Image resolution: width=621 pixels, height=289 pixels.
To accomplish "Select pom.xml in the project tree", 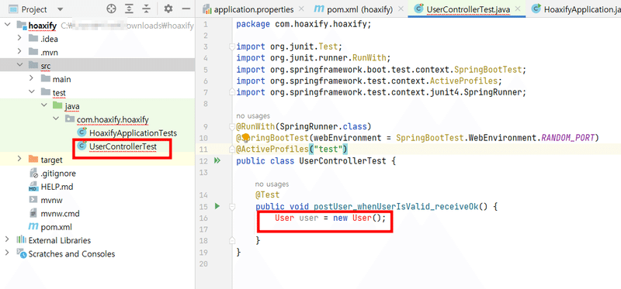I will 56,227.
